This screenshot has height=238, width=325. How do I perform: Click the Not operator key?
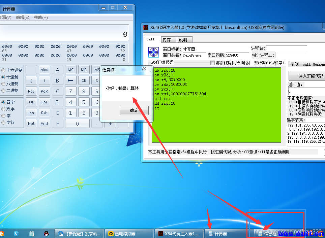[x=31, y=124]
